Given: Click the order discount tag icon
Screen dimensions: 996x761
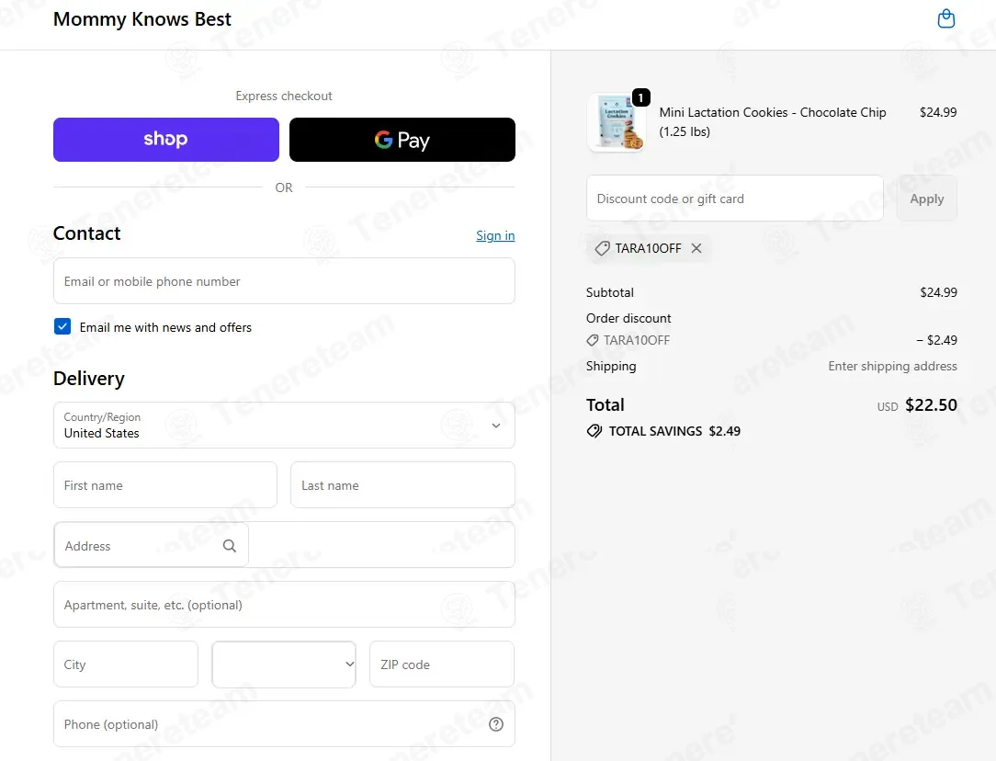Looking at the screenshot, I should [x=592, y=340].
